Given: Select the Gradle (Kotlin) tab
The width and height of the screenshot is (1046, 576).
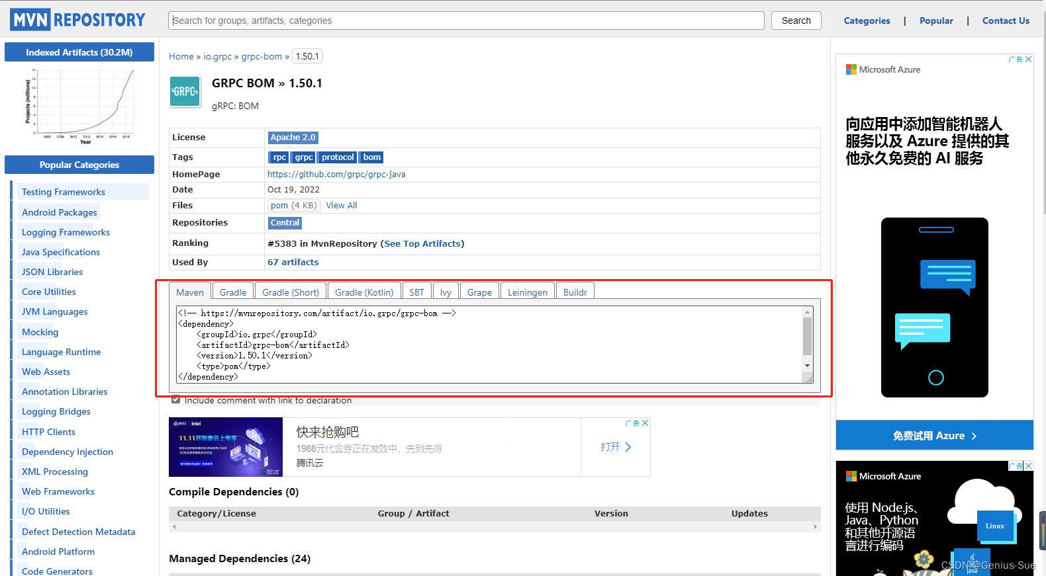Looking at the screenshot, I should (364, 292).
